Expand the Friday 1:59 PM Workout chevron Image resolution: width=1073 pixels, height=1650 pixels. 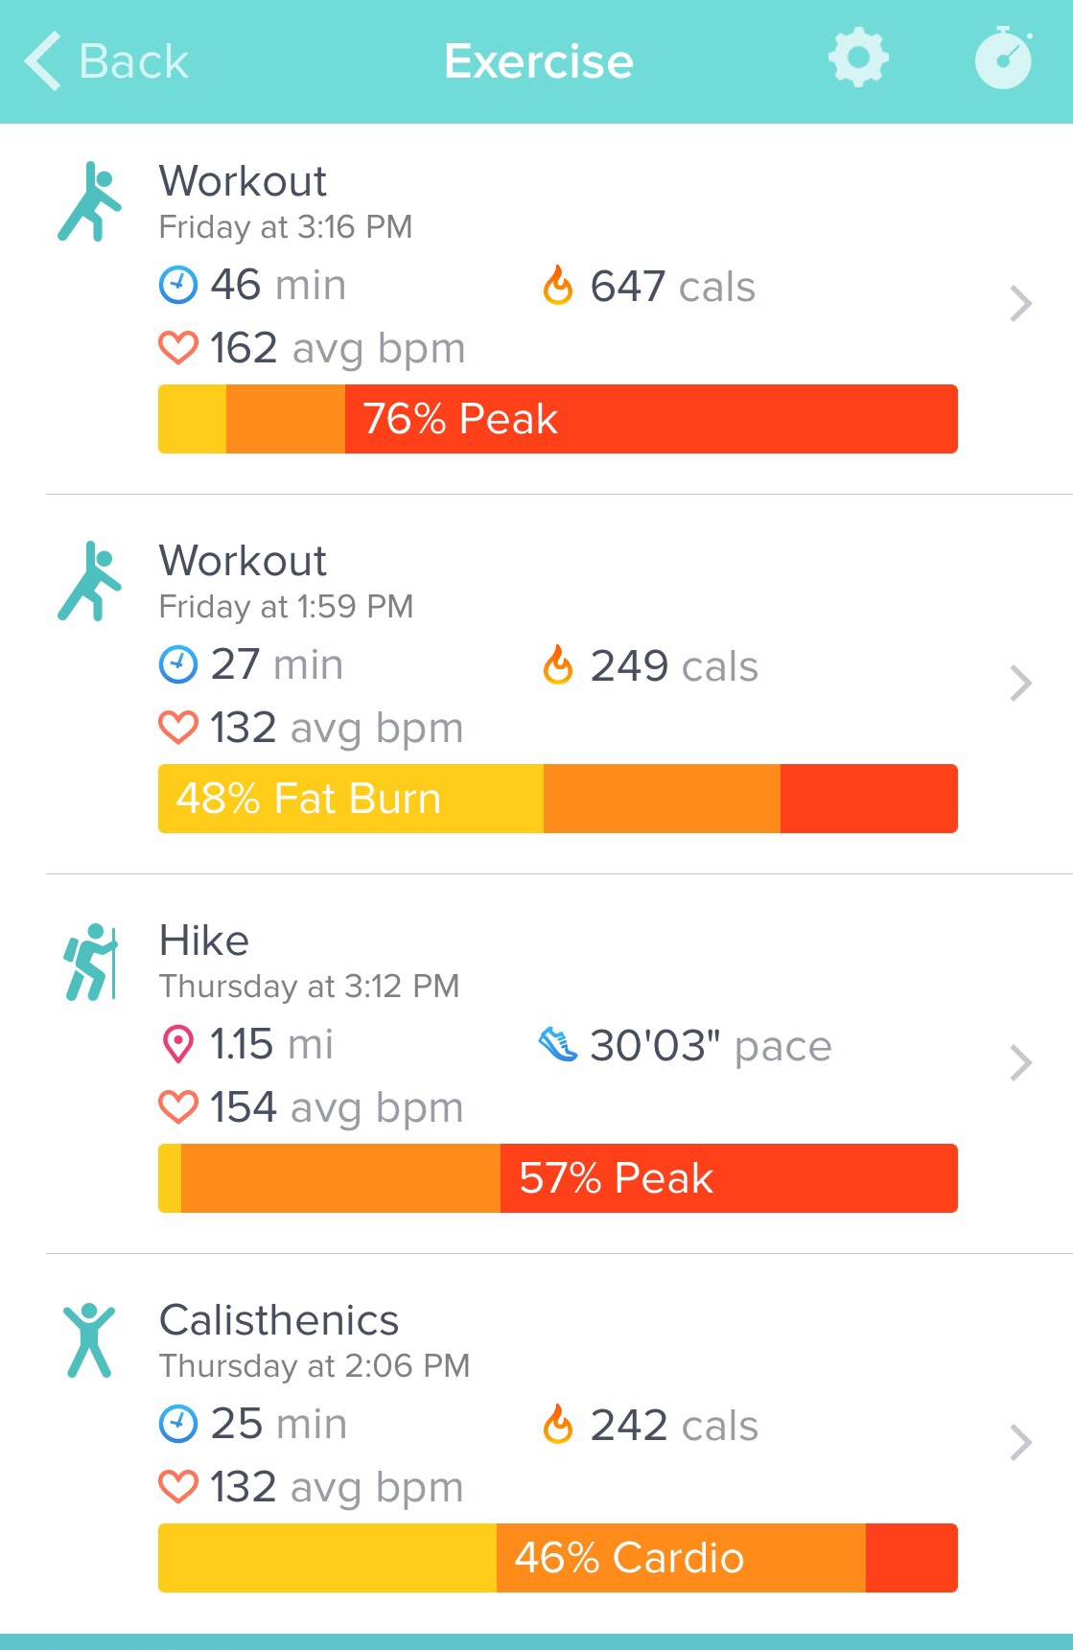[x=1020, y=684]
